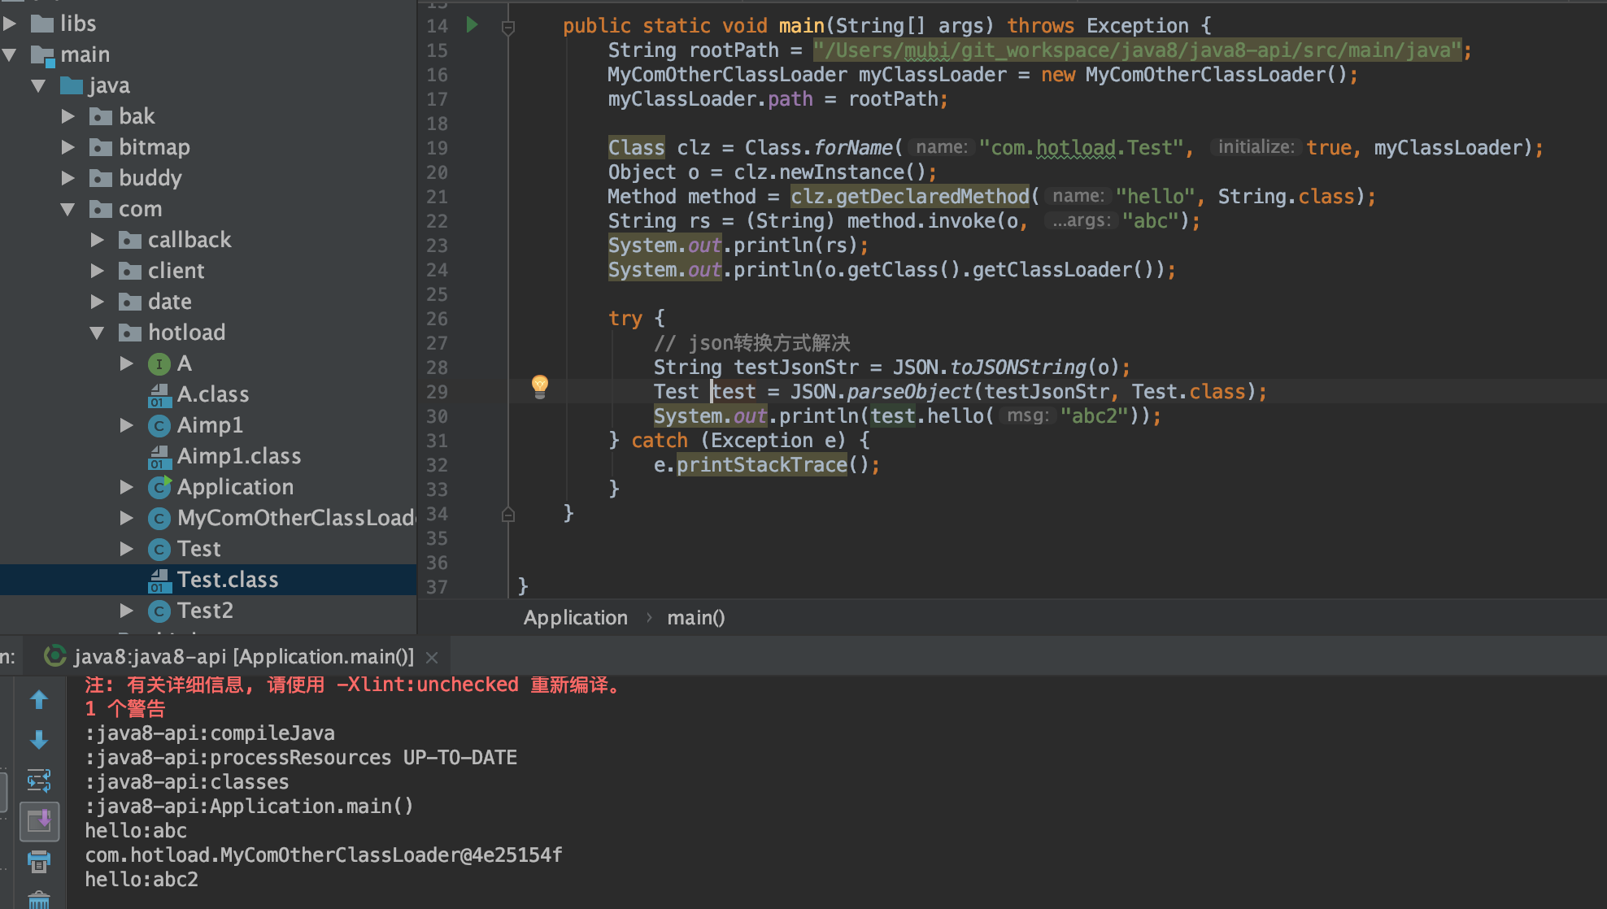
Task: Jump to previous message with console up arrow
Action: coord(39,700)
